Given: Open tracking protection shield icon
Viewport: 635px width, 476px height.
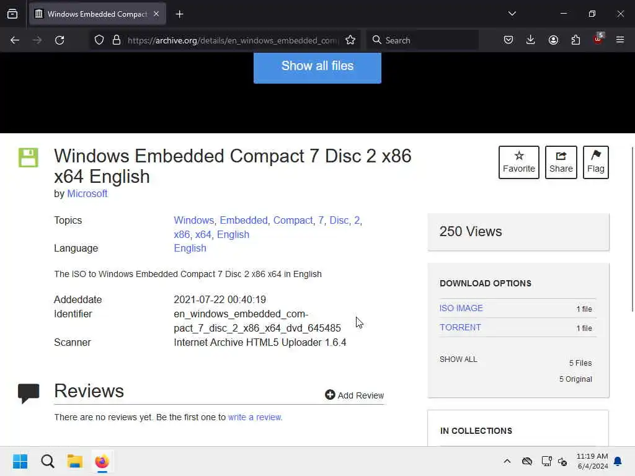Looking at the screenshot, I should click(x=99, y=40).
